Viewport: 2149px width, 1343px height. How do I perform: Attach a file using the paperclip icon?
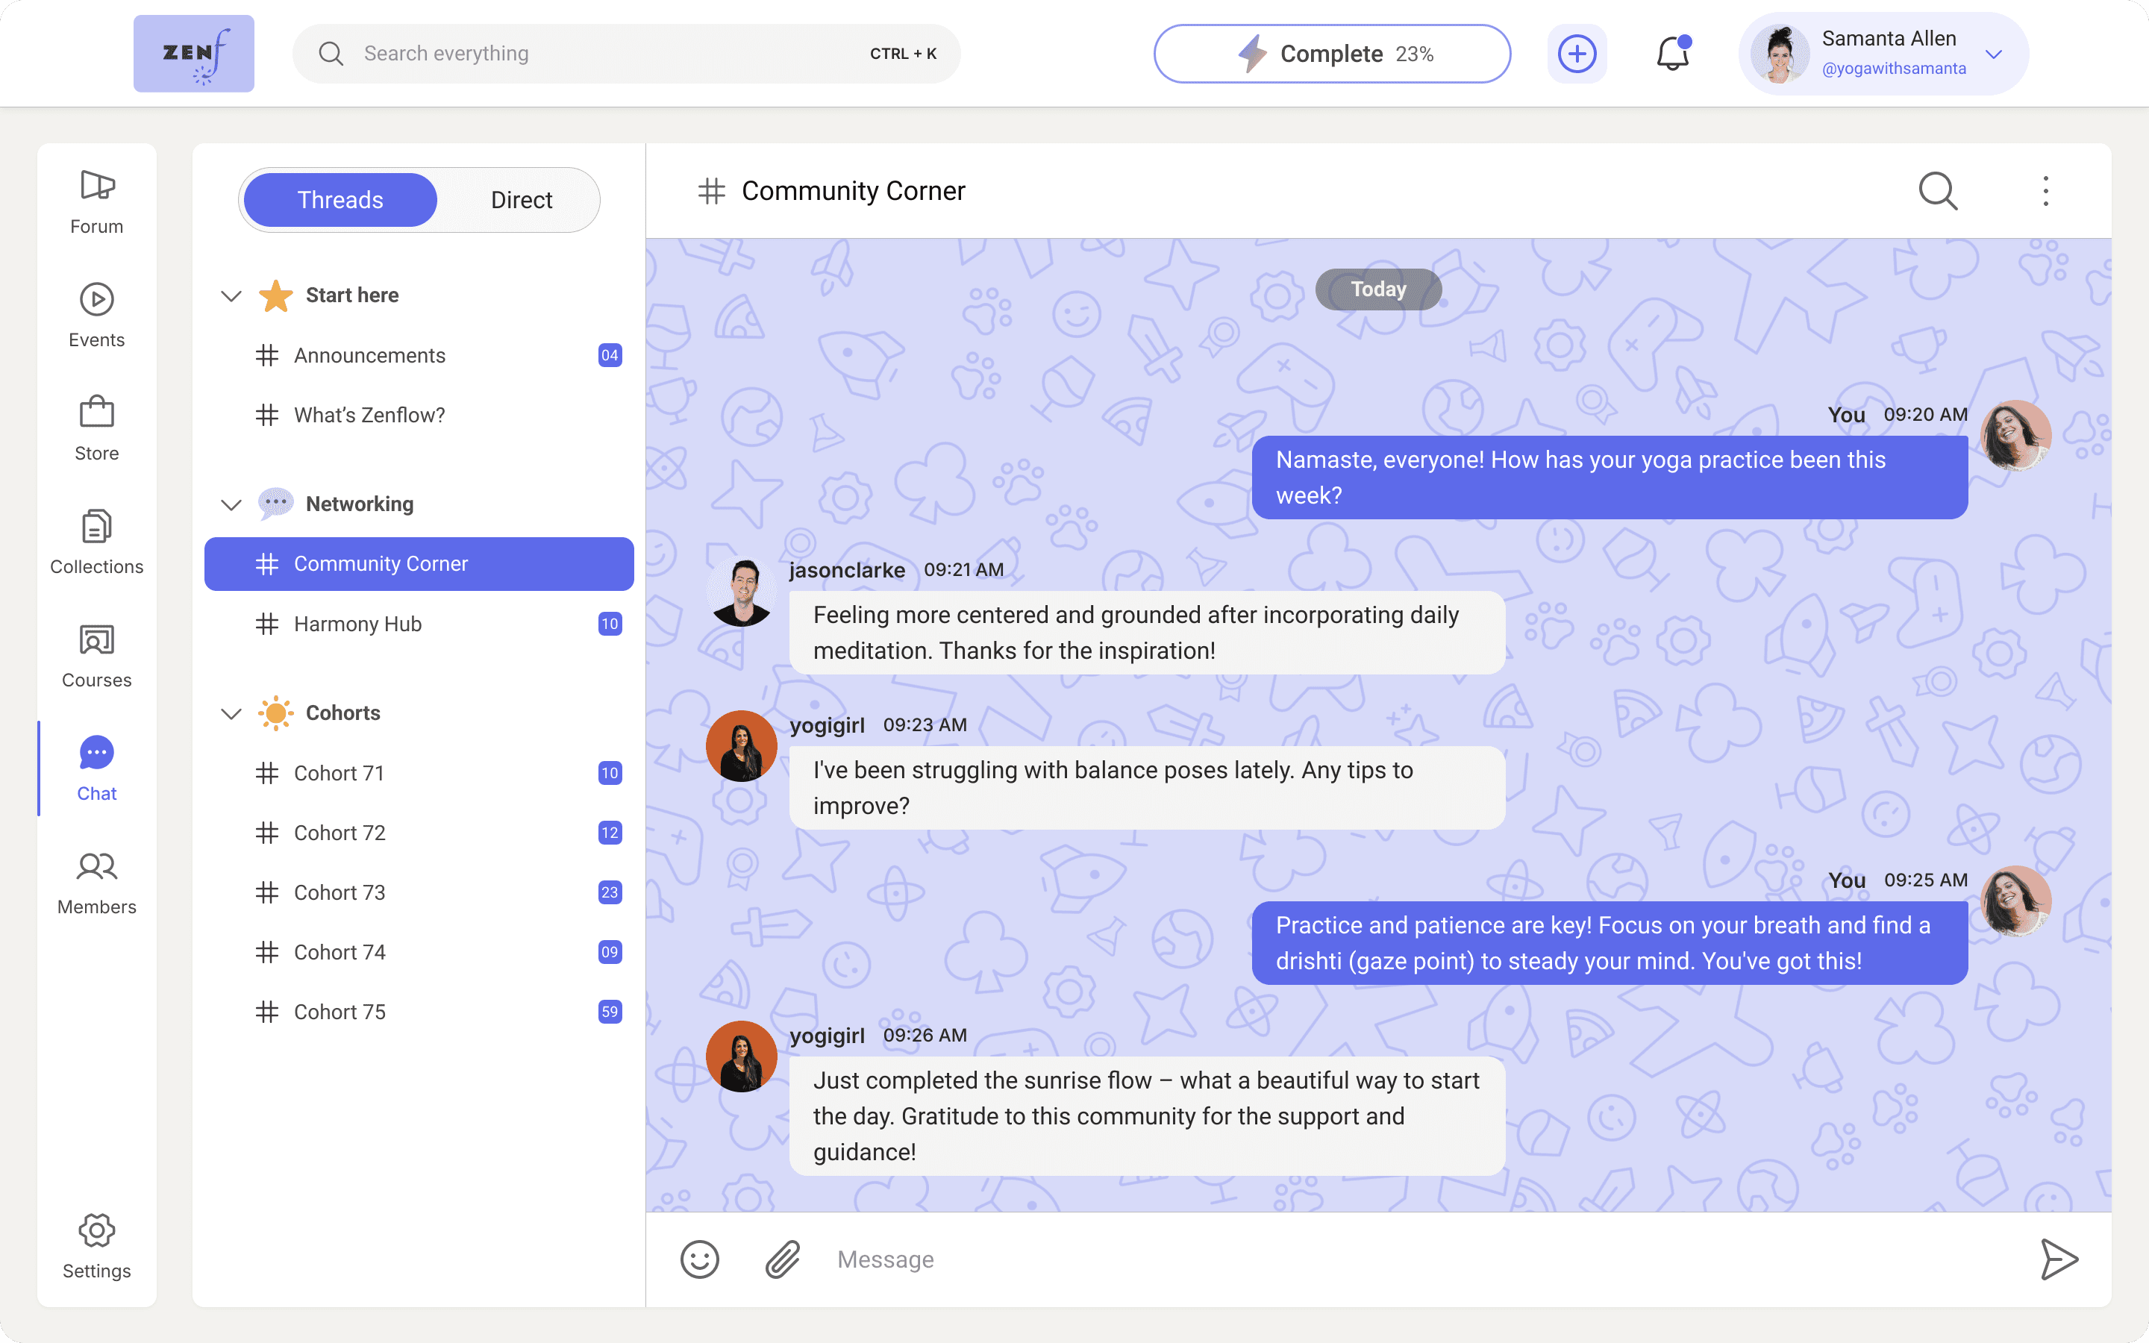coord(781,1259)
